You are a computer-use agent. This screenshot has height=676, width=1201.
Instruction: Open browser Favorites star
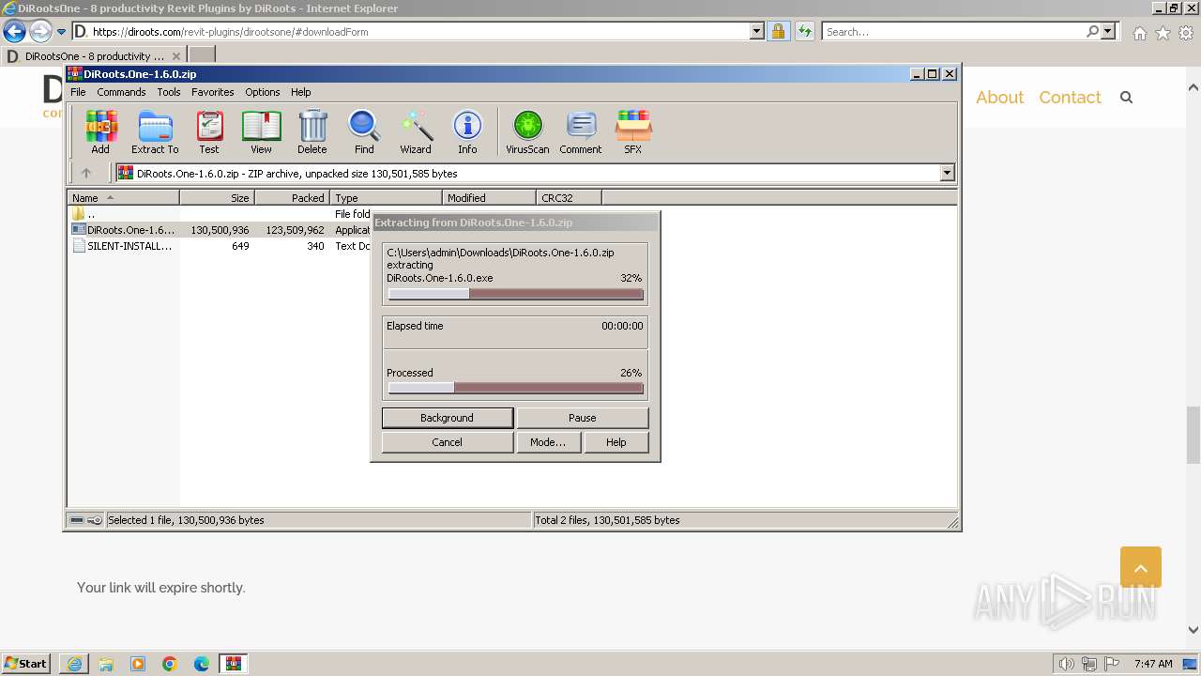tap(1163, 32)
